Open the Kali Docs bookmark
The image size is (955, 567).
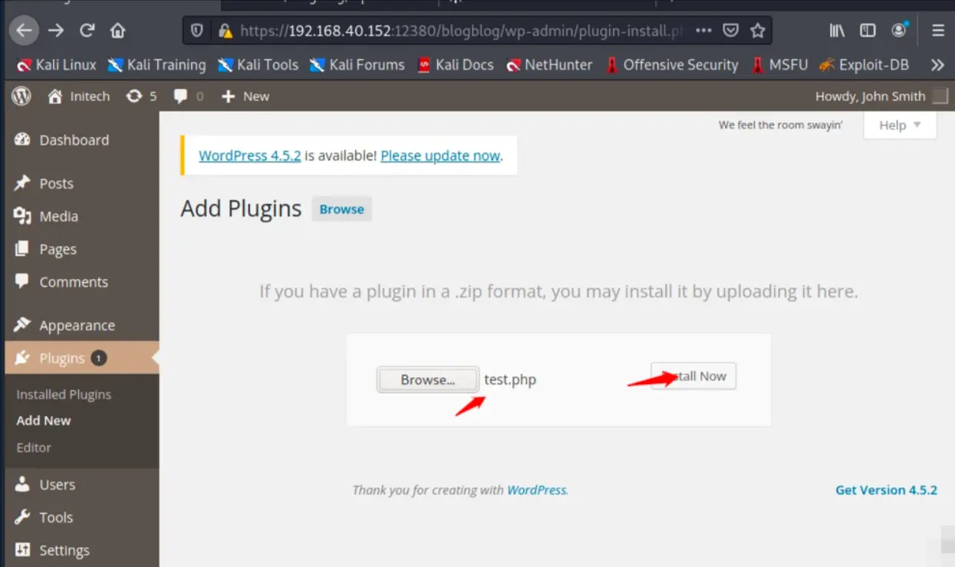(x=456, y=65)
